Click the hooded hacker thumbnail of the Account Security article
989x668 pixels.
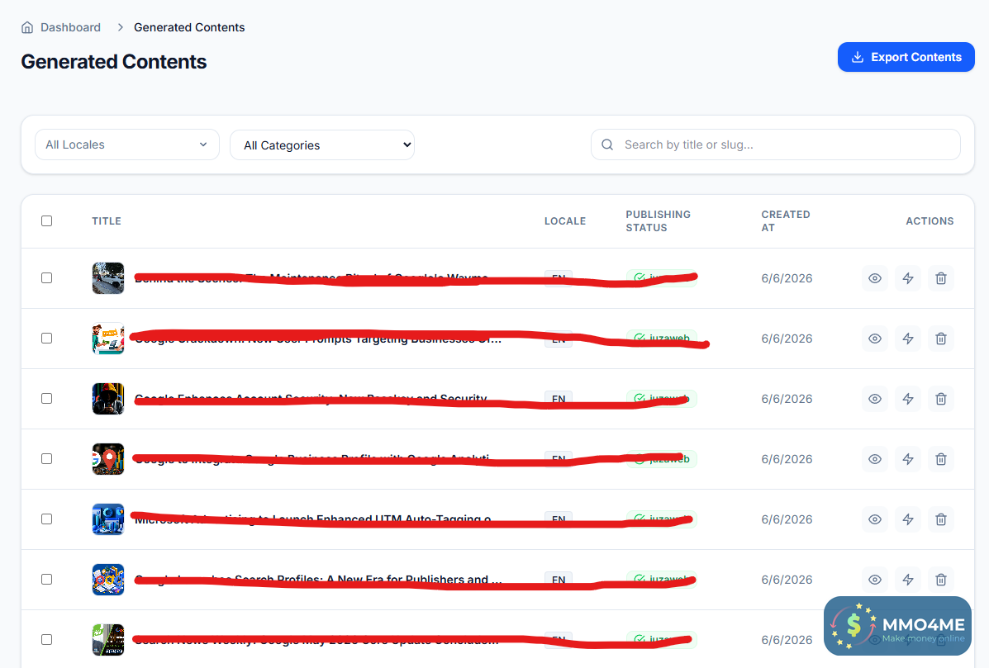108,399
